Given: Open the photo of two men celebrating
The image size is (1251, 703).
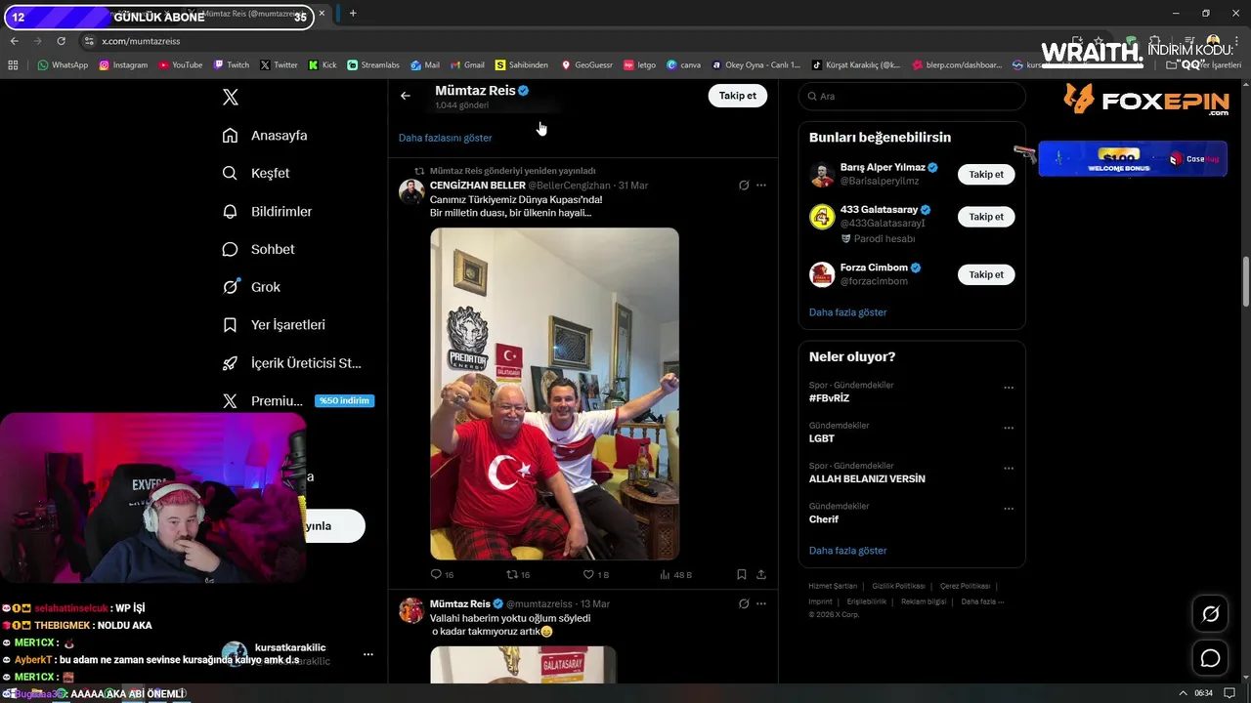Looking at the screenshot, I should (x=554, y=393).
